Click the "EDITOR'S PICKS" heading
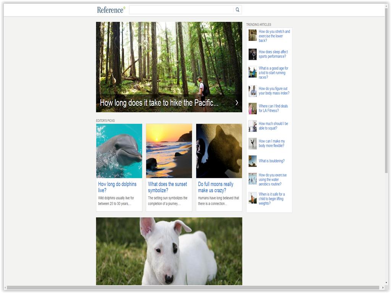The width and height of the screenshot is (391, 293). [105, 121]
